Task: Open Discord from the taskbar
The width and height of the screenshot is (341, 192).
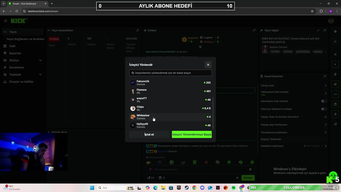Action: (202, 188)
